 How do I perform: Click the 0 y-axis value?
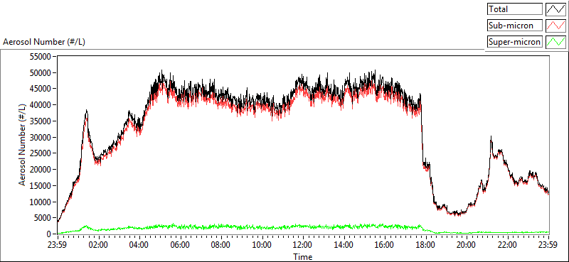click(x=49, y=234)
